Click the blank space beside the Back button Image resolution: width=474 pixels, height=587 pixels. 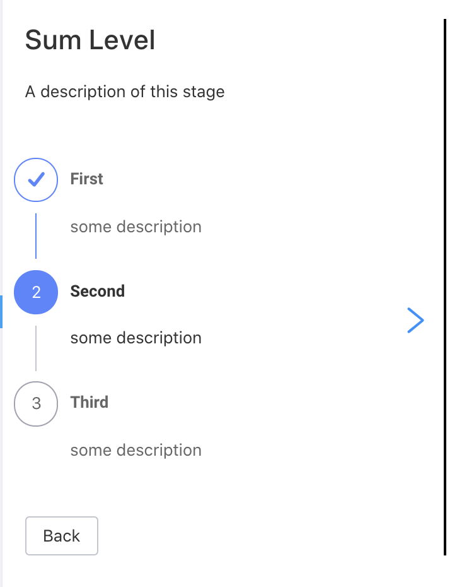point(262,536)
